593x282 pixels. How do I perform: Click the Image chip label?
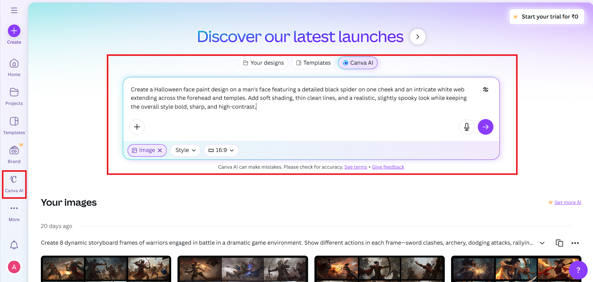pyautogui.click(x=147, y=150)
